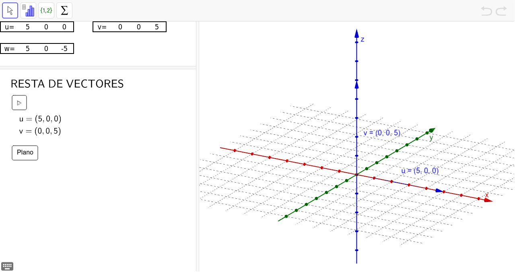Open the on-screen keyboard

click(x=7, y=266)
